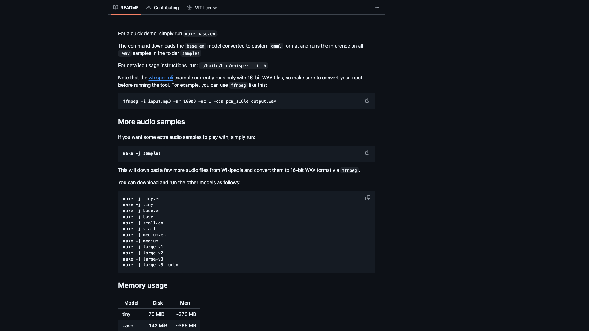Follow the whisper-cli link
Viewport: 589px width, 331px height.
coord(161,78)
